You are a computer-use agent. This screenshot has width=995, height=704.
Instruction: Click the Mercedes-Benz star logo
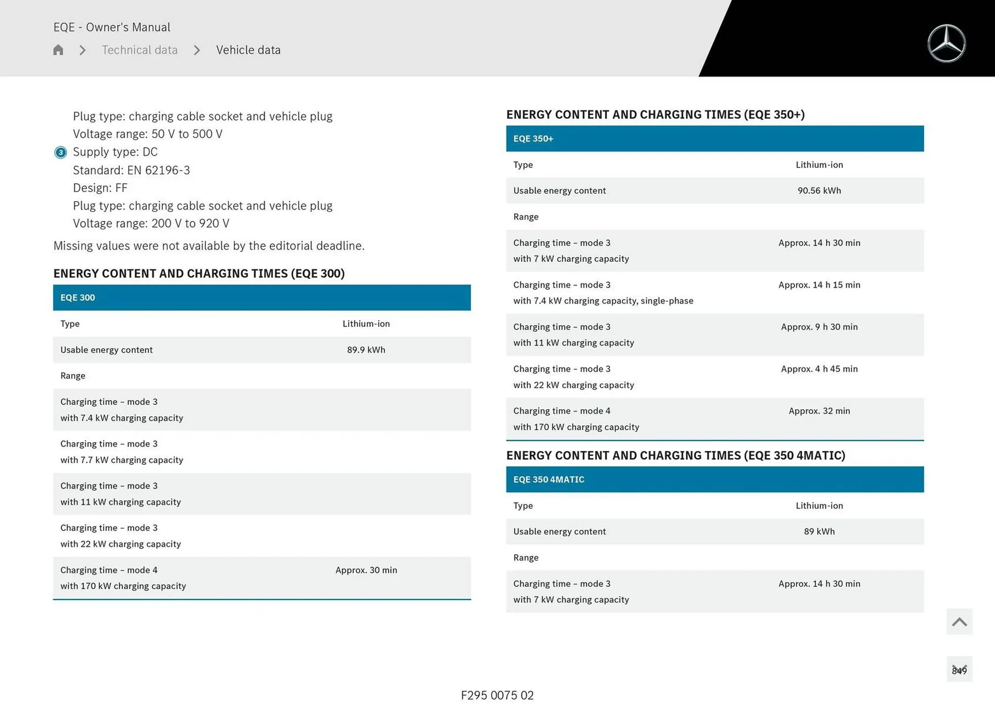tap(946, 44)
